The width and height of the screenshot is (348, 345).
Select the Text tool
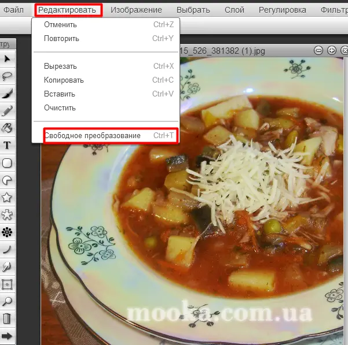[x=7, y=146]
